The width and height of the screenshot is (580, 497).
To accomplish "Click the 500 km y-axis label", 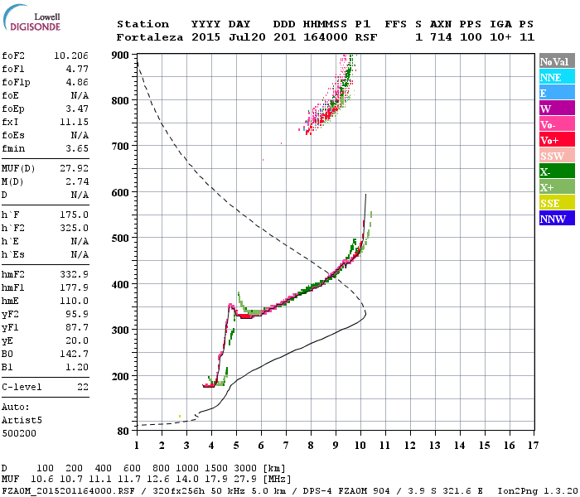I will (120, 239).
